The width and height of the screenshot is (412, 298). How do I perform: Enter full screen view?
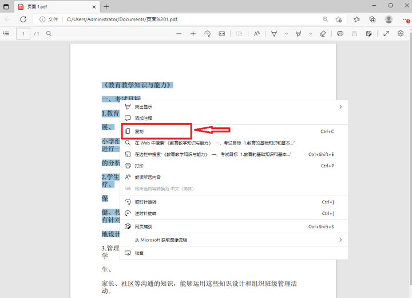[386, 34]
